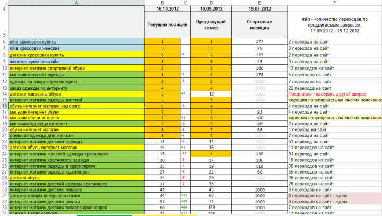This screenshot has width=382, height=216.
Task: Select cell 'nike кроссовки женские'
Action: 76,48
